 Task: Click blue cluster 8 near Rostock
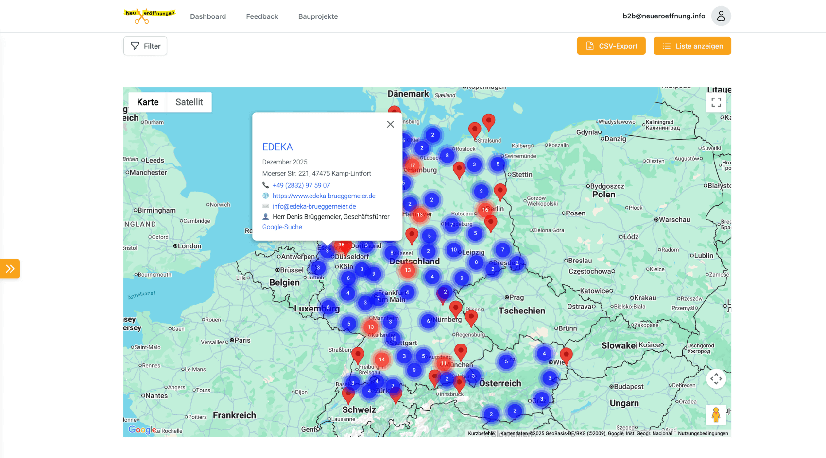(447, 155)
